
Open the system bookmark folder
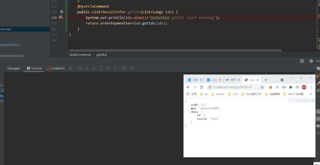click(218, 94)
